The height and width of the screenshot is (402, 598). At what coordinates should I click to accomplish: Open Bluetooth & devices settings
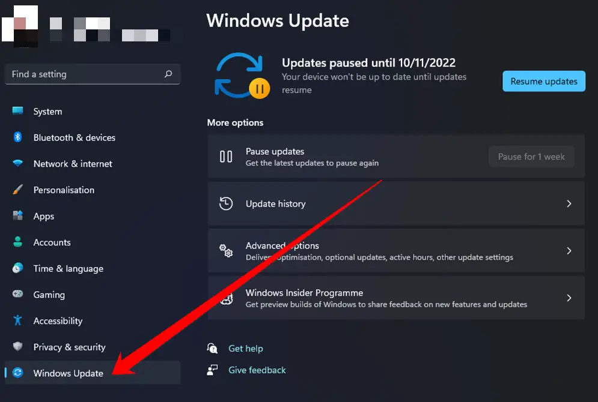(x=93, y=137)
